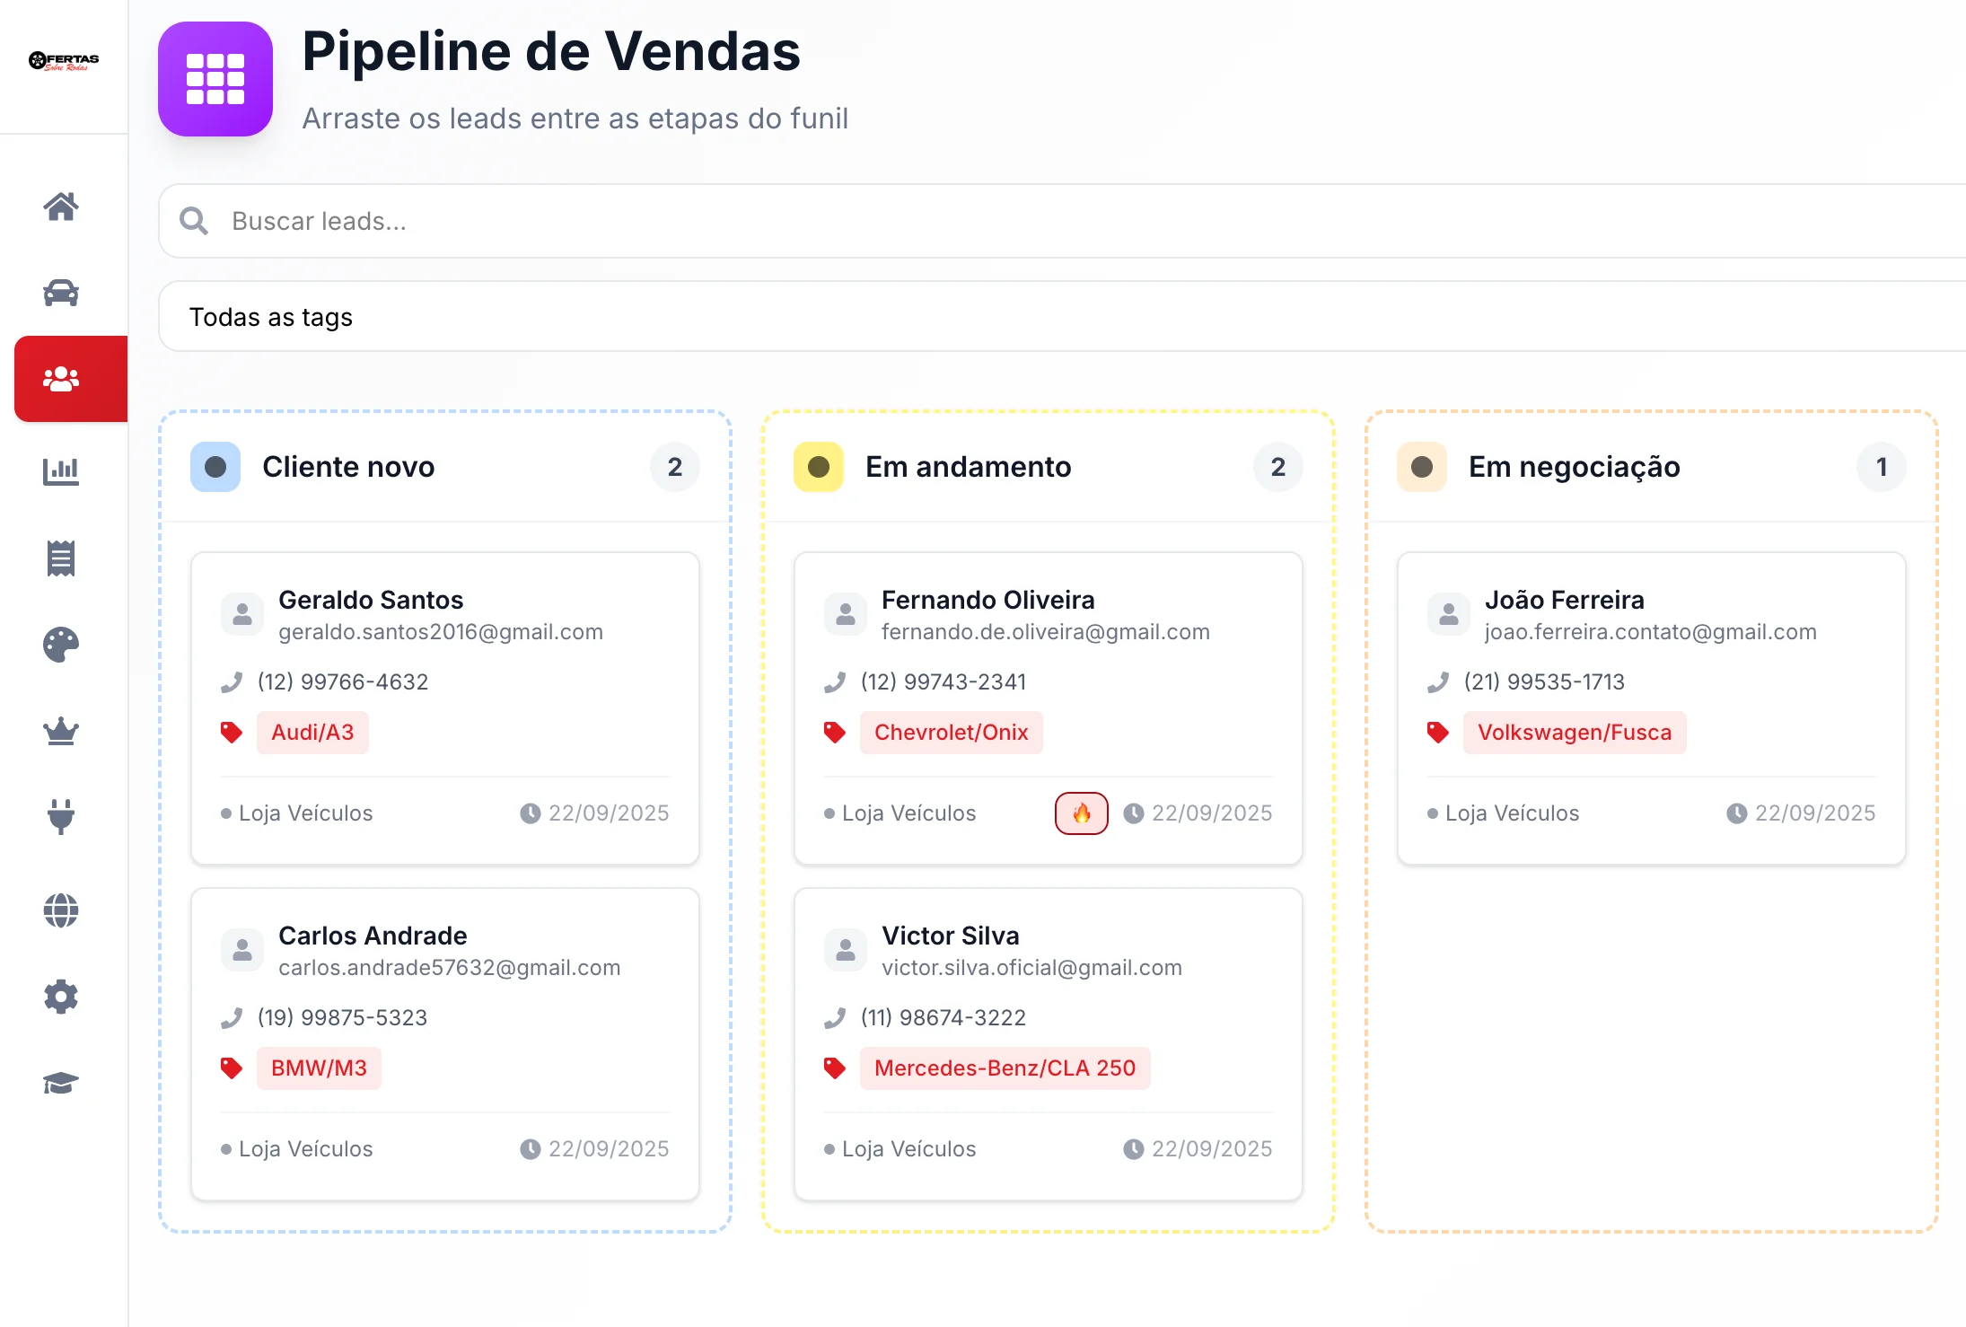
Task: Open the graduation cap icon
Action: 61,1083
